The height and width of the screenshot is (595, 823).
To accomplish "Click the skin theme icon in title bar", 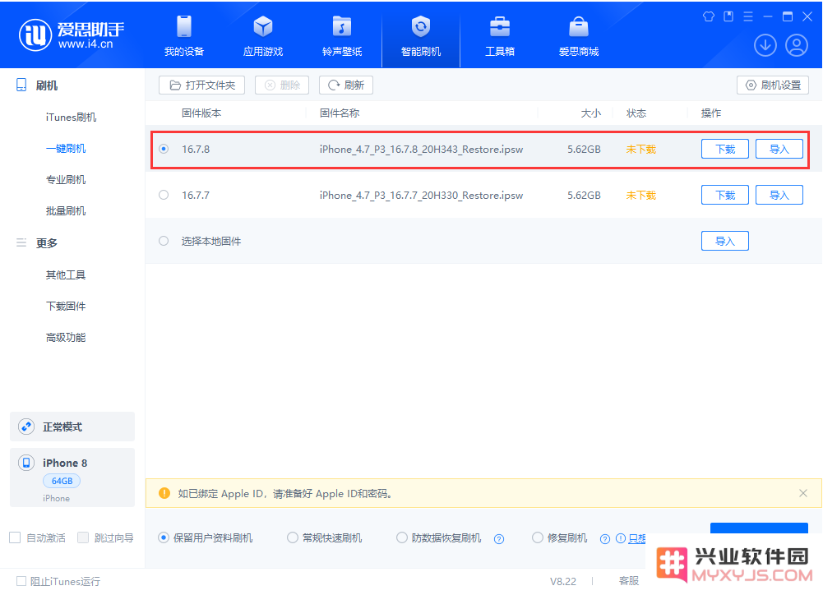I will click(x=709, y=16).
